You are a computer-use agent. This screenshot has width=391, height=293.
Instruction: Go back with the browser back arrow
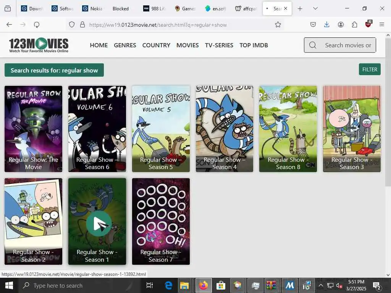[x=9, y=24]
